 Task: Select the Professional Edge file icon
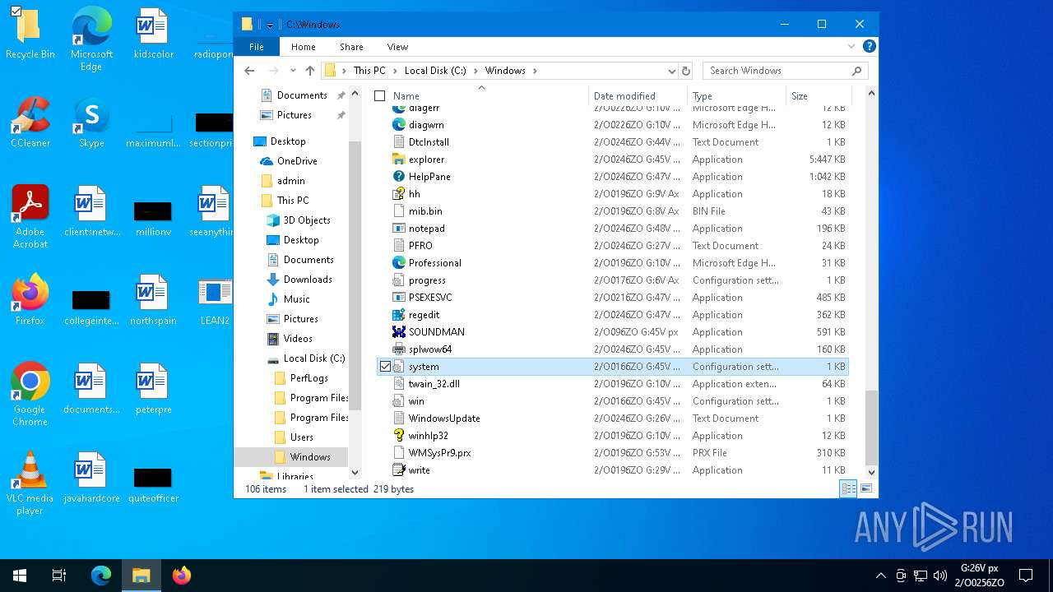tap(399, 263)
